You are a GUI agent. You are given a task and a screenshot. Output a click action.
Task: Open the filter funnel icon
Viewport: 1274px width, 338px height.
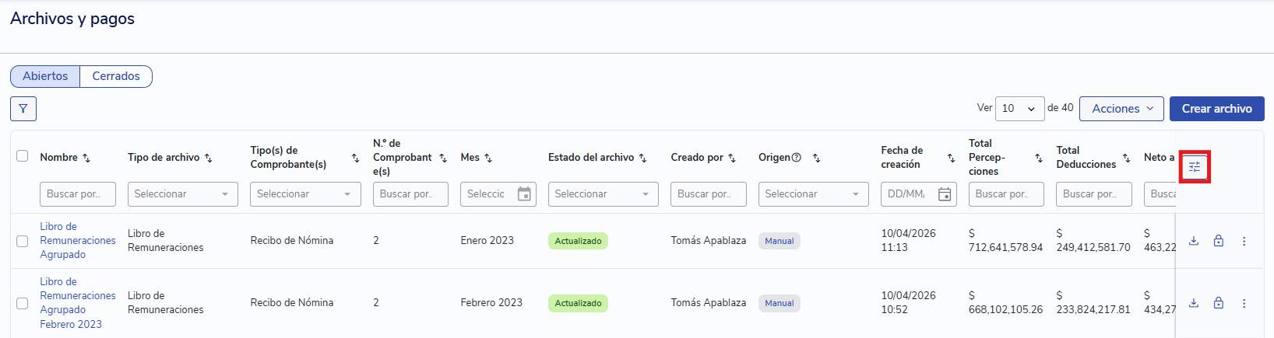point(23,109)
